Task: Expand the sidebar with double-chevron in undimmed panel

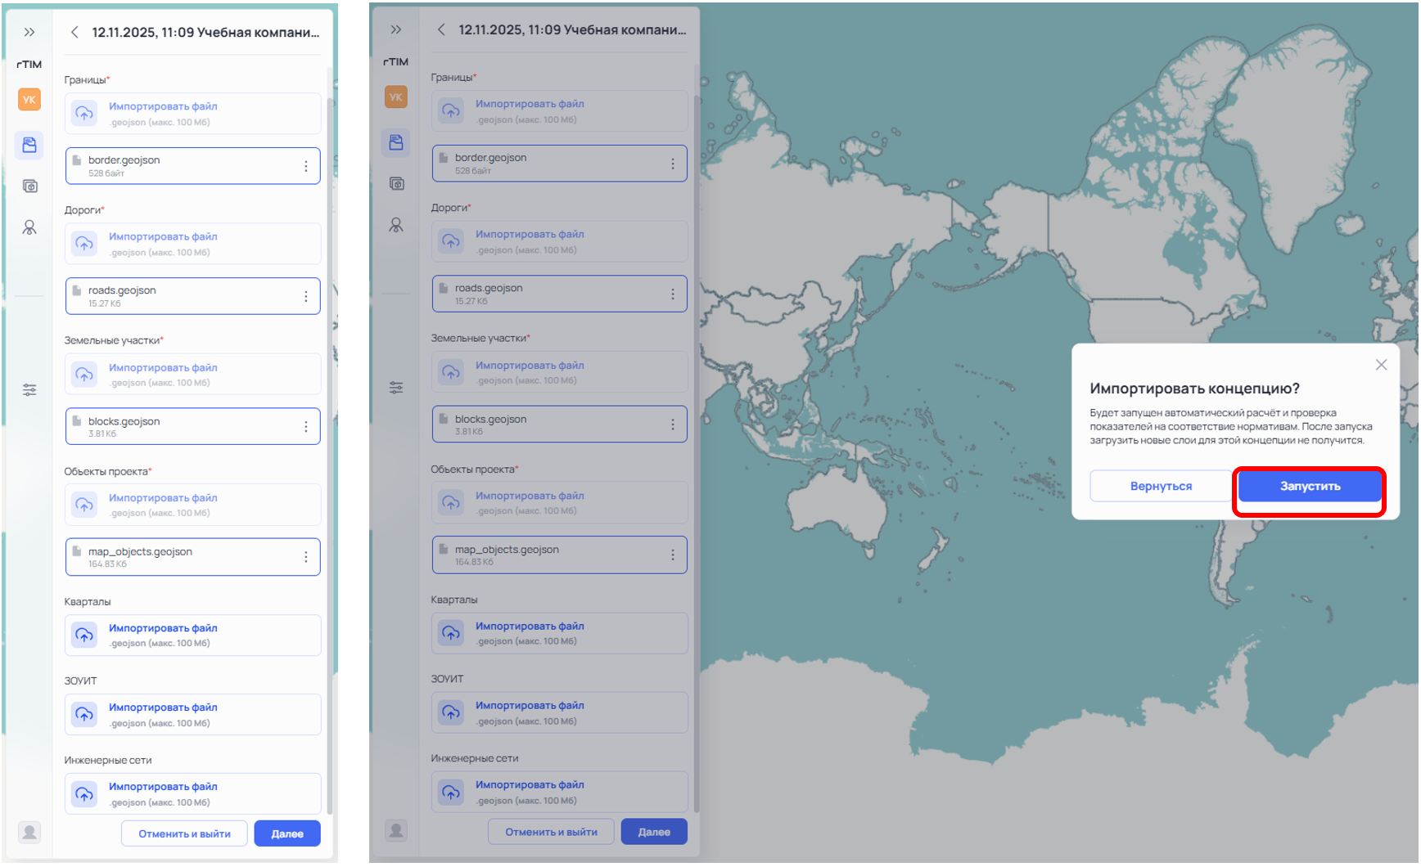Action: point(29,33)
